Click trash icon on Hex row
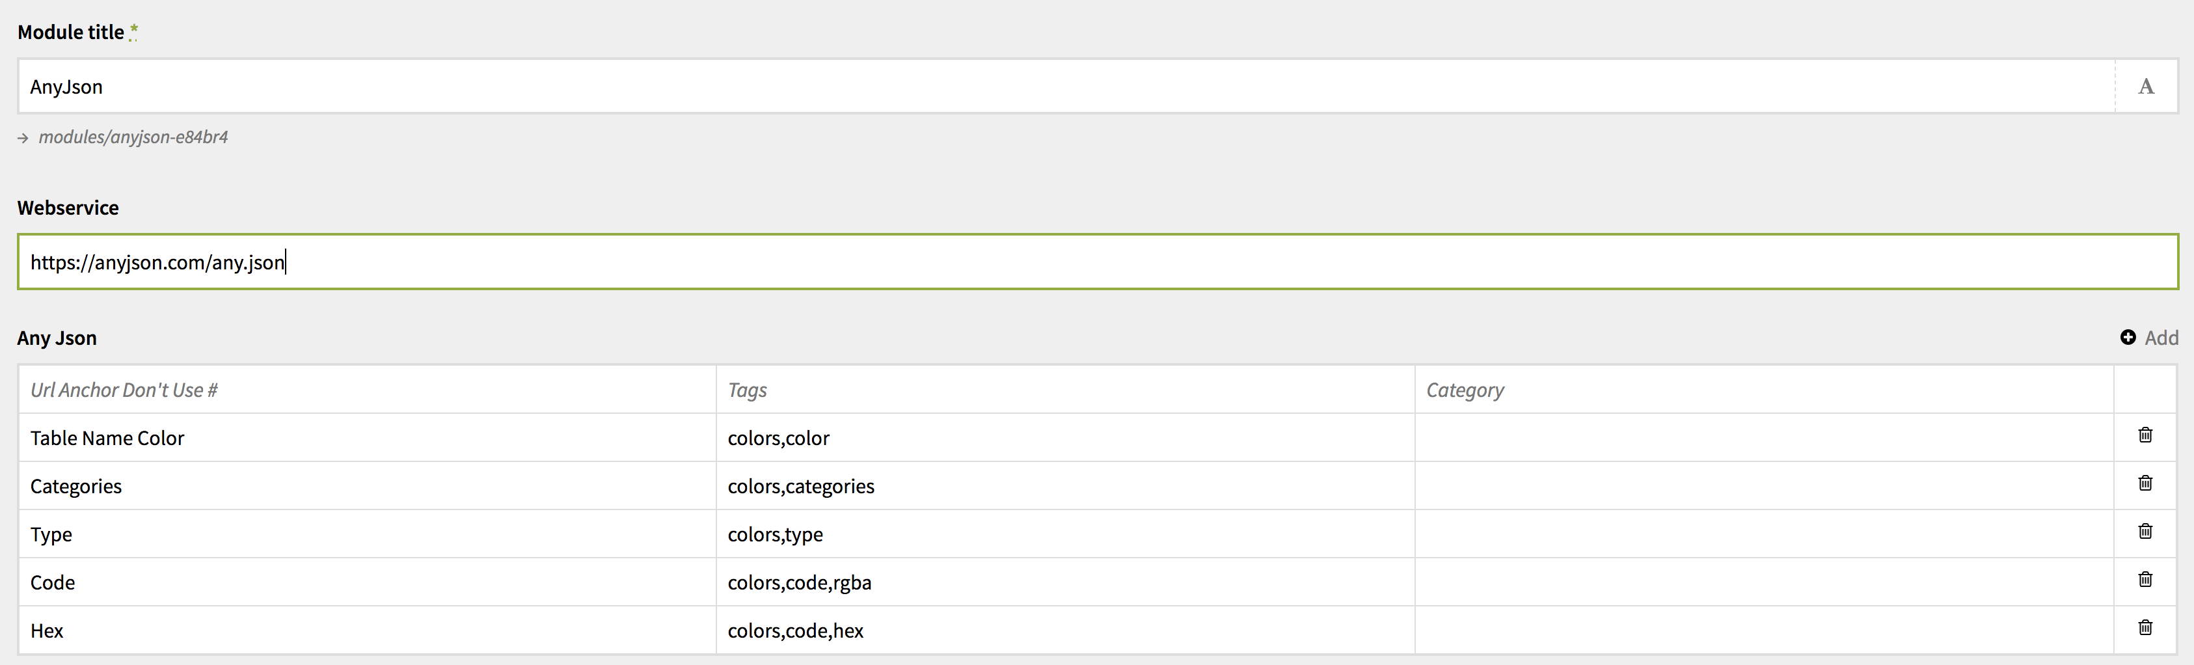Viewport: 2194px width, 665px height. pos(2145,627)
